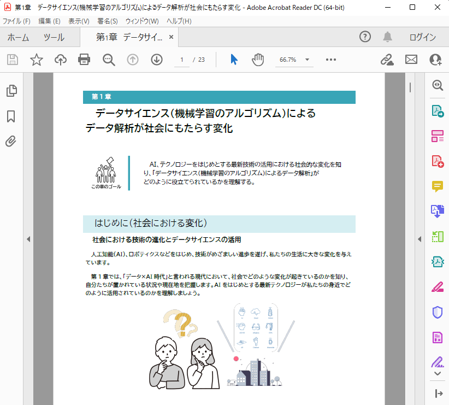Select the arrow selection tool
This screenshot has height=405, width=449.
click(234, 60)
